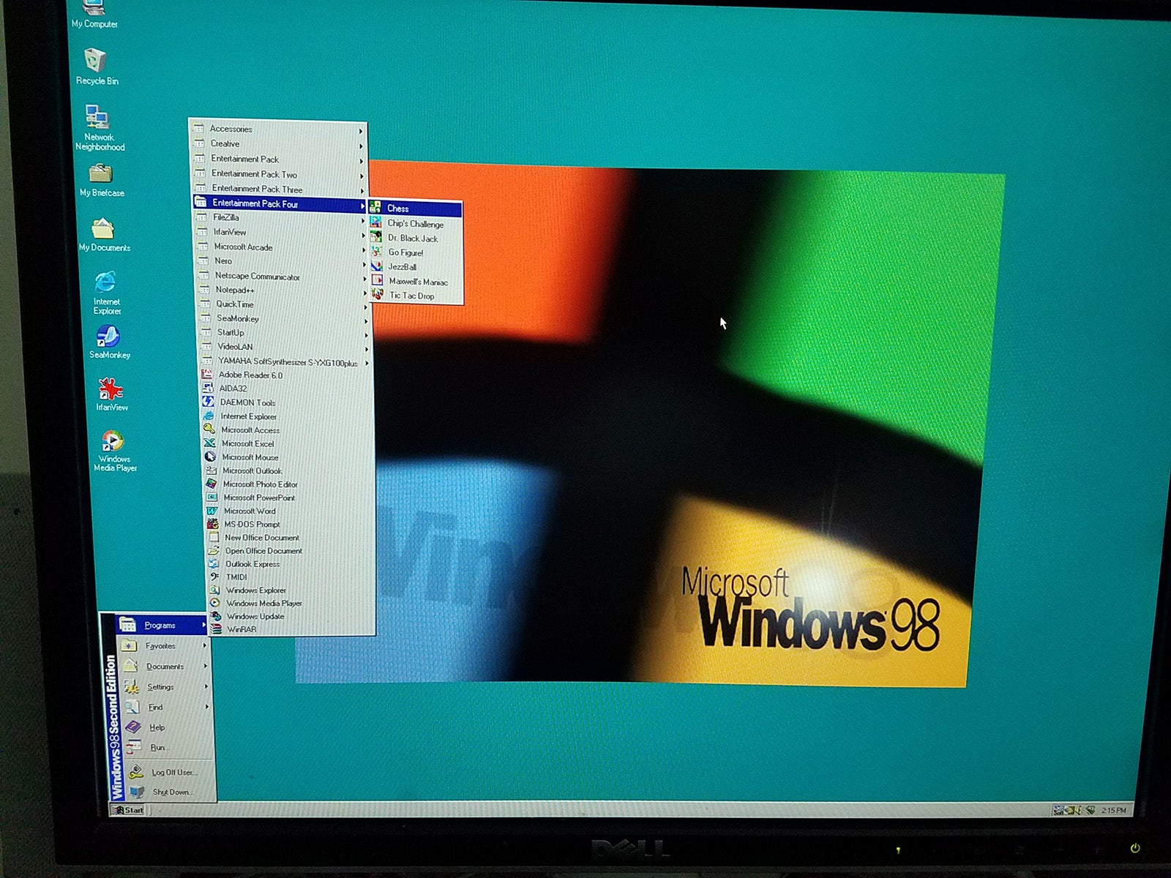Expand the Entertainment Pack submenu arrow
Screen dimensions: 1171x878
click(x=362, y=161)
